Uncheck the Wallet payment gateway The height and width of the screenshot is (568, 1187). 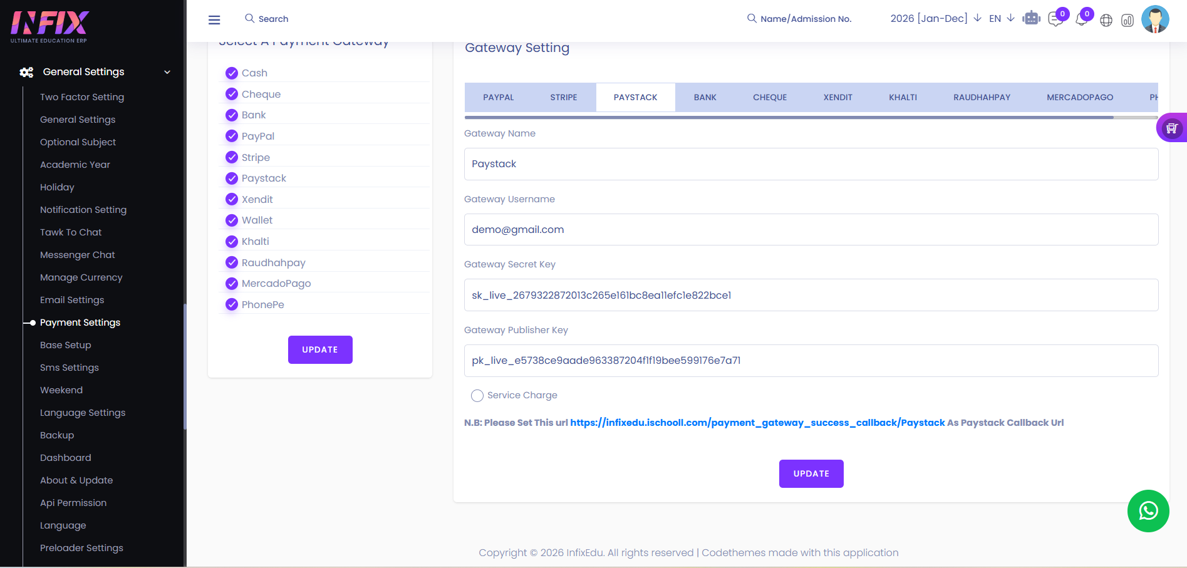(x=232, y=220)
